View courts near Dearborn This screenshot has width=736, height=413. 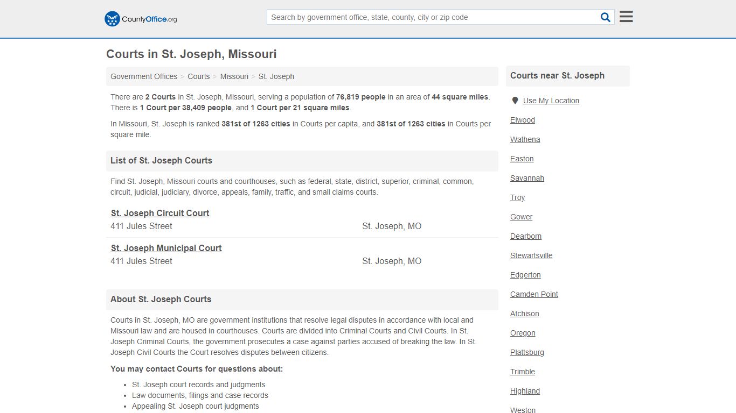526,236
